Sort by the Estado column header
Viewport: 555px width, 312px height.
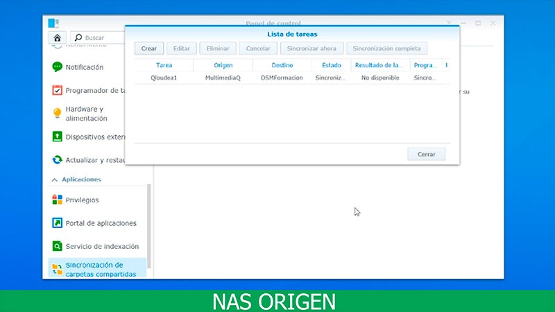pos(332,65)
